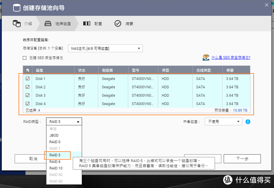The width and height of the screenshot is (274, 188).
Task: Go to the 选择磁盘 wizard step
Action: point(58,24)
